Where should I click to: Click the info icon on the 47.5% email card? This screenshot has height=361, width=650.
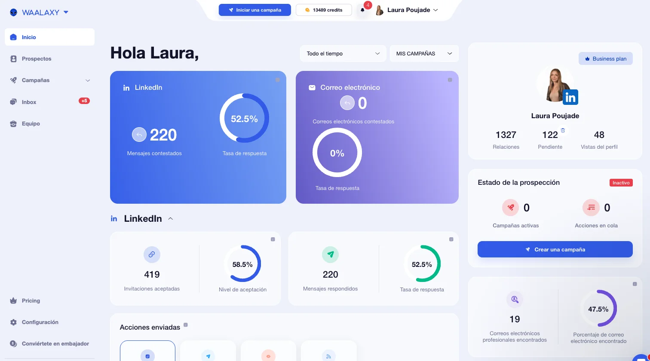pyautogui.click(x=635, y=284)
